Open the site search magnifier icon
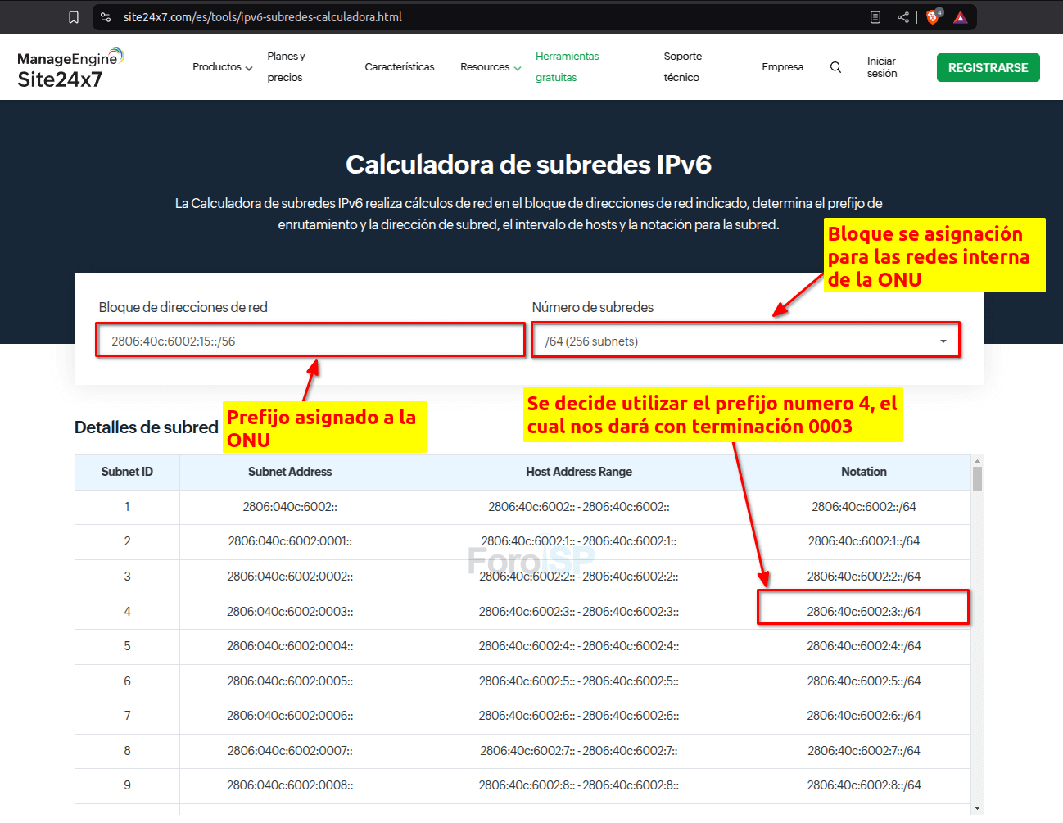Image resolution: width=1063 pixels, height=823 pixels. (835, 67)
